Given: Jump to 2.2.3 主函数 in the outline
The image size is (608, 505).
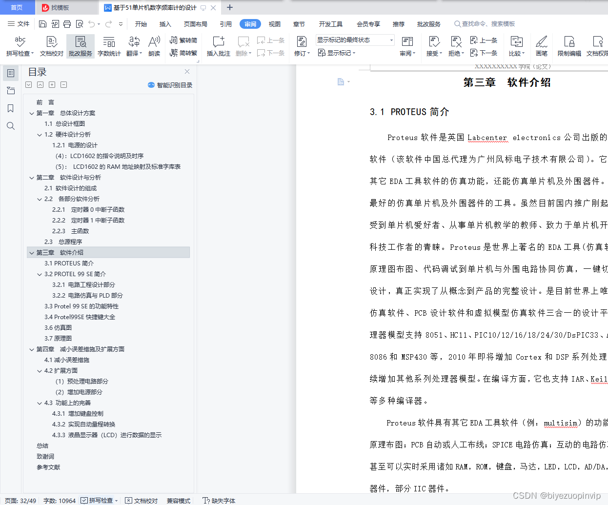Looking at the screenshot, I should click(x=71, y=231).
